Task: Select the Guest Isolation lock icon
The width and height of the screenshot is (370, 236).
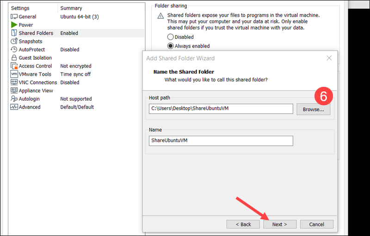Action: coord(14,58)
